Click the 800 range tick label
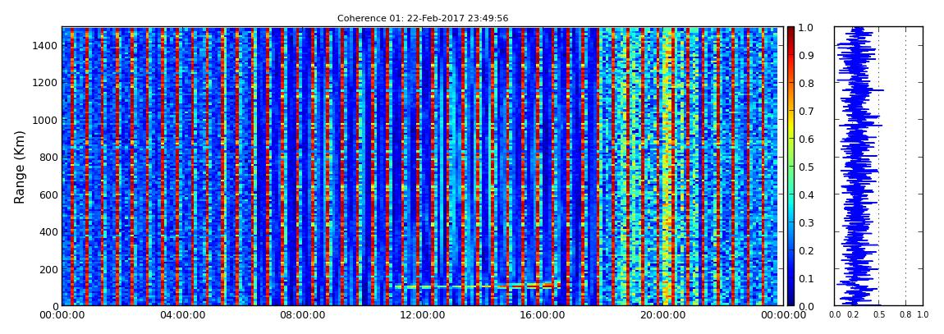944x334 pixels. tap(48, 157)
